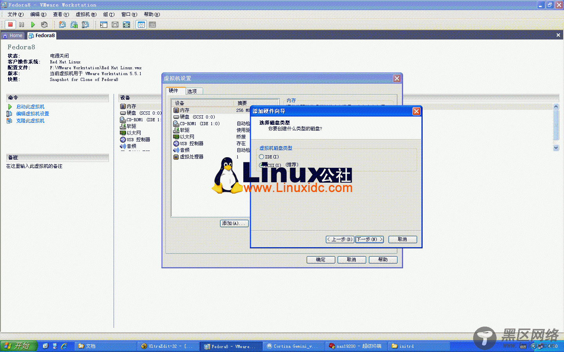Click the 备注 notes text field

coord(57,166)
